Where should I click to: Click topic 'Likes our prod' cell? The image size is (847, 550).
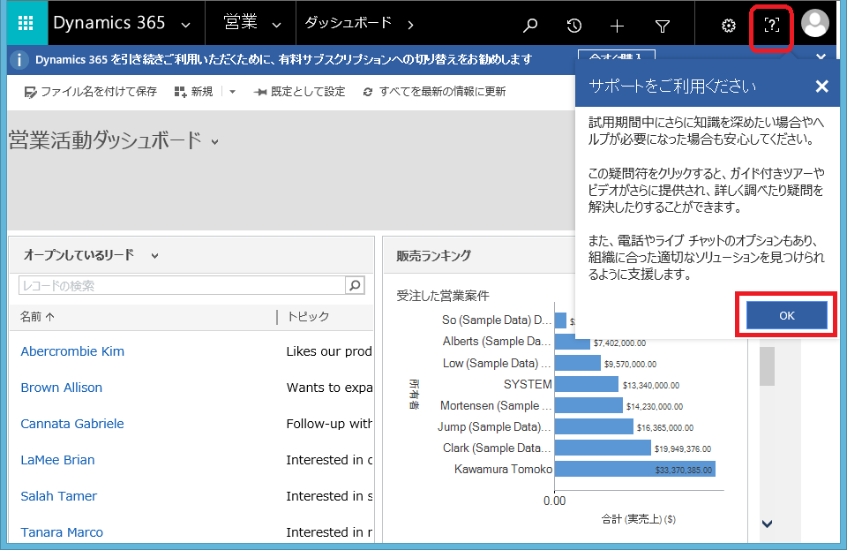329,351
